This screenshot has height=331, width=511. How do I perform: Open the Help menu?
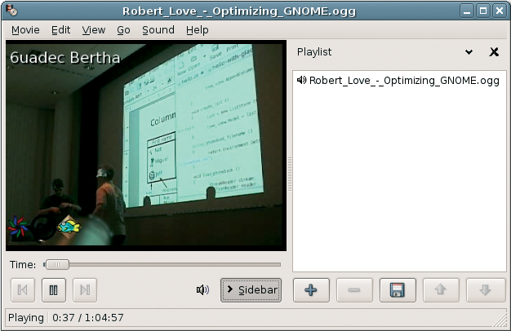tap(198, 30)
